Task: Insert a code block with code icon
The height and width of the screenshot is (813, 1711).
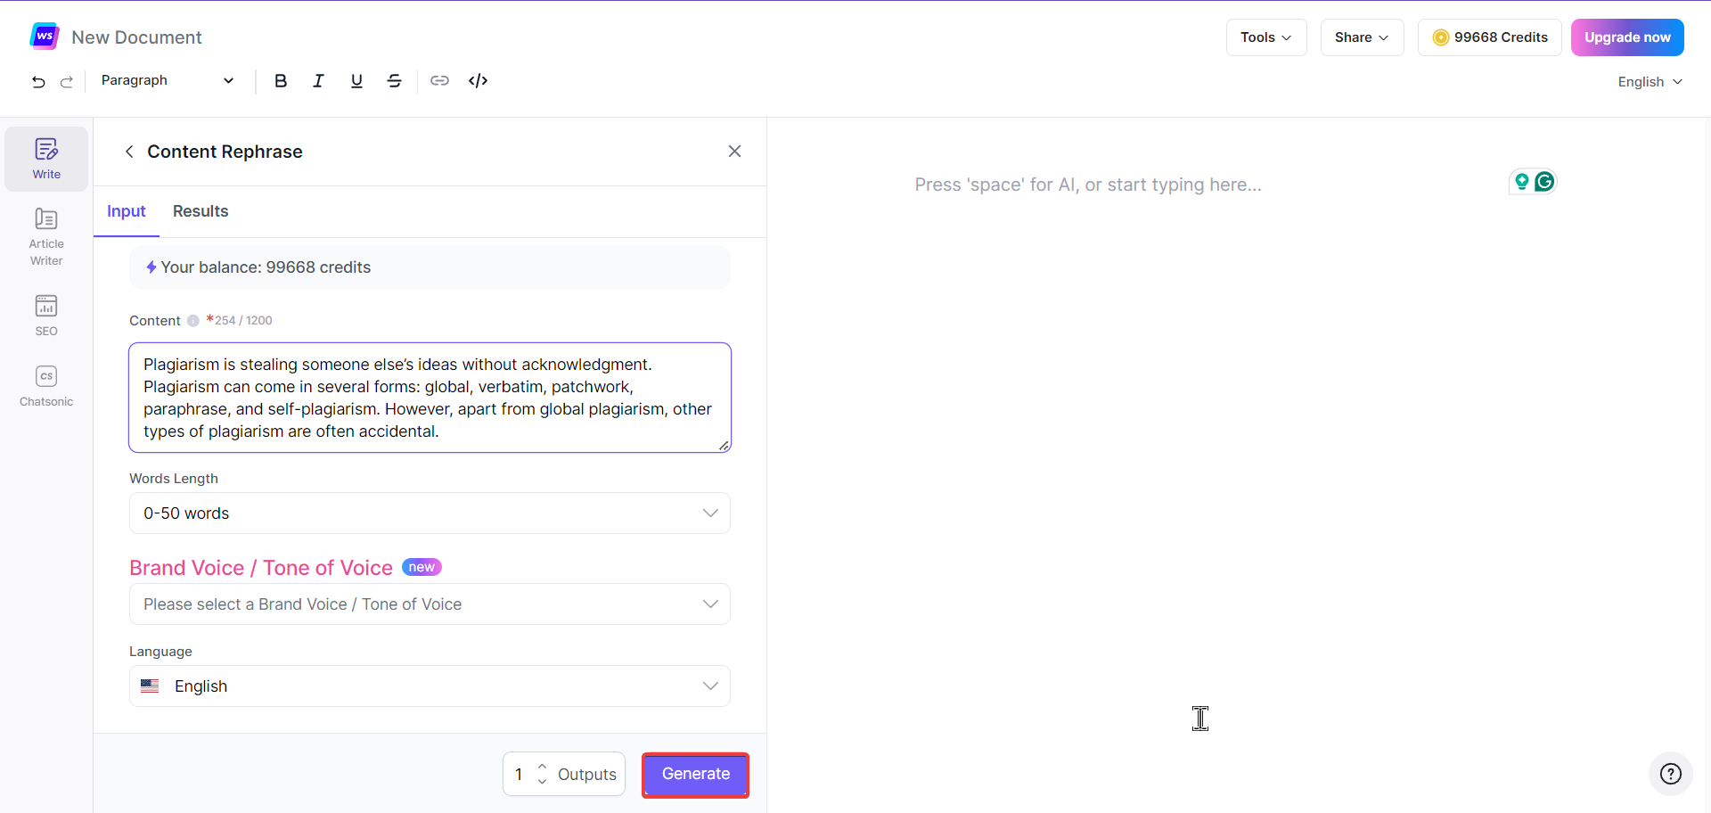Action: tap(478, 81)
